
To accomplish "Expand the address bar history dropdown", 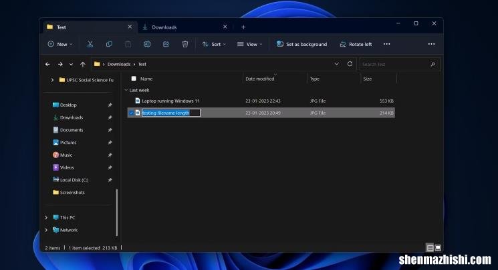I will (x=337, y=64).
